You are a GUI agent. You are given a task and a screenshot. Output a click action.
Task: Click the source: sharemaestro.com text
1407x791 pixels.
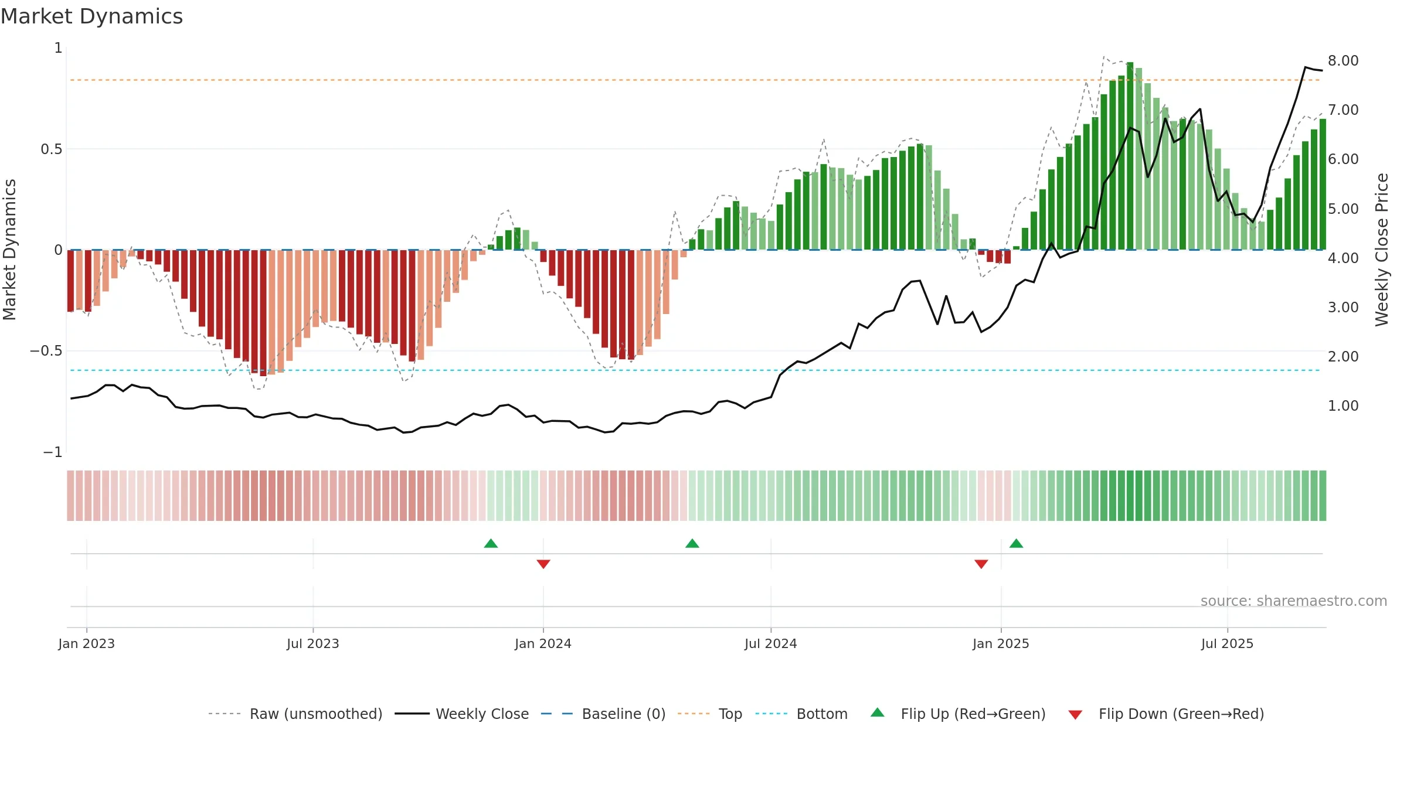1294,601
